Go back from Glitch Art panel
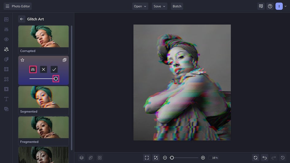 (22, 19)
